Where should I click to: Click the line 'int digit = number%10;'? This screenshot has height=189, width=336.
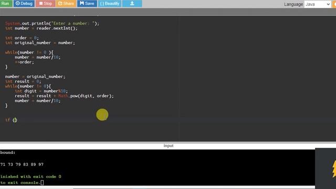(41, 91)
